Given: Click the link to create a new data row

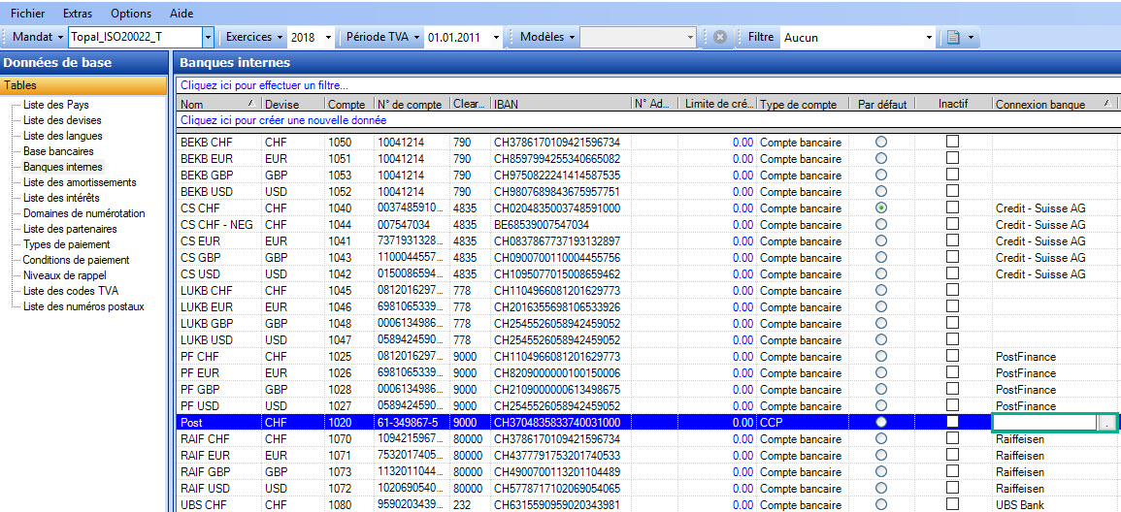Looking at the screenshot, I should pyautogui.click(x=283, y=120).
